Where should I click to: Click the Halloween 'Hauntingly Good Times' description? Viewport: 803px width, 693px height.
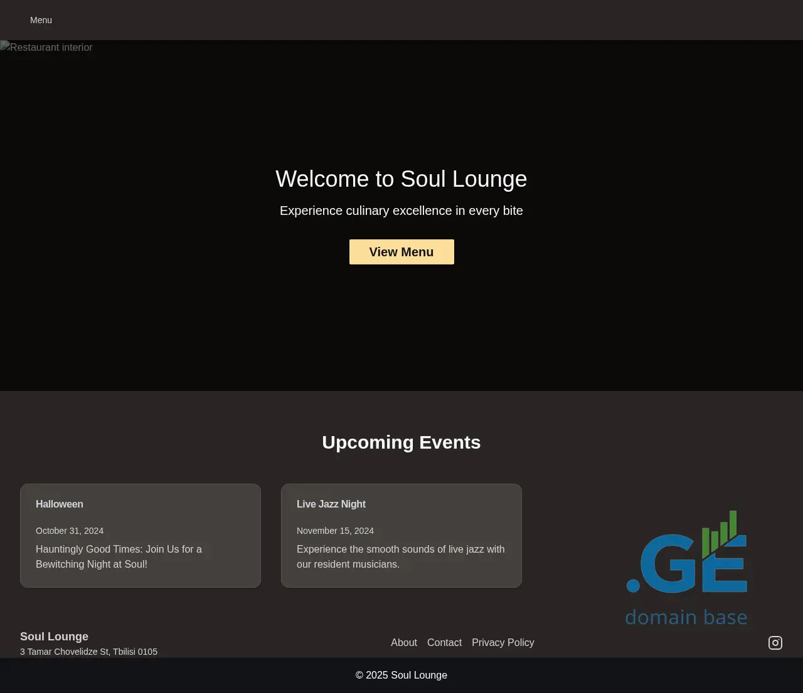click(119, 556)
